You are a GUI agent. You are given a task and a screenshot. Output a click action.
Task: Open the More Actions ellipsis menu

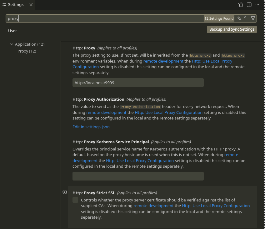tap(257, 5)
